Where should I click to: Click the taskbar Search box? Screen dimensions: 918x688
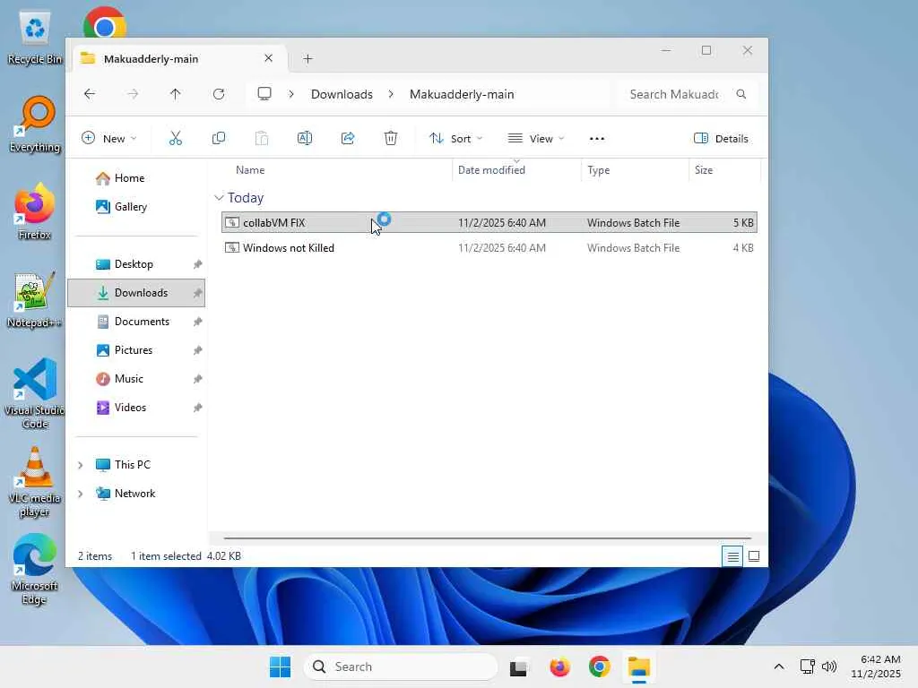coord(401,666)
